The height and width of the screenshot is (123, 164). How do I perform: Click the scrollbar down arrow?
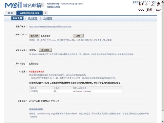tap(163, 122)
